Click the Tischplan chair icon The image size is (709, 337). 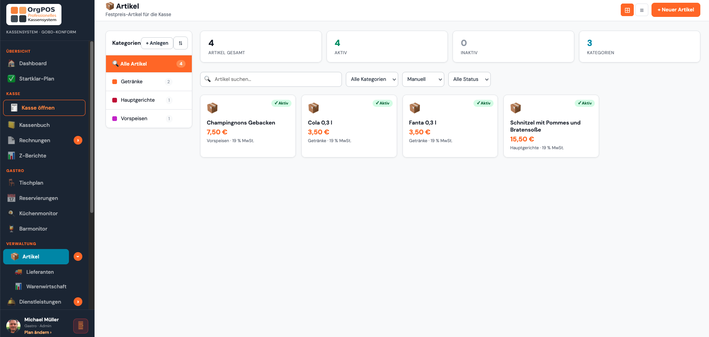11,183
